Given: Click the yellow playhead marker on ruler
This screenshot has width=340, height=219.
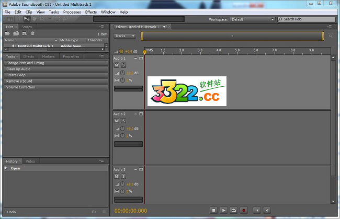Looking at the screenshot, I should [x=144, y=52].
